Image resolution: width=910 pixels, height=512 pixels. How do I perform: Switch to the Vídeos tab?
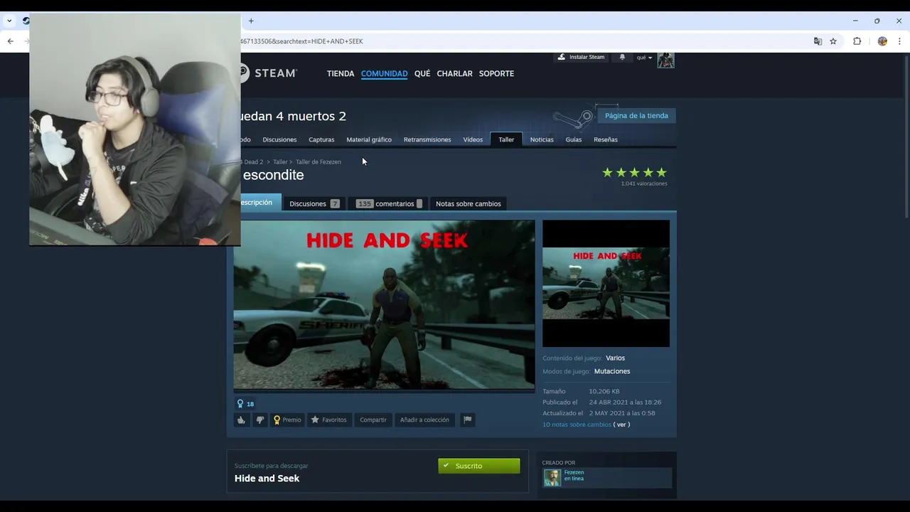[x=473, y=139]
